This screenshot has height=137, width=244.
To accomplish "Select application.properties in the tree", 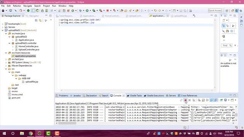I will click(x=26, y=56).
